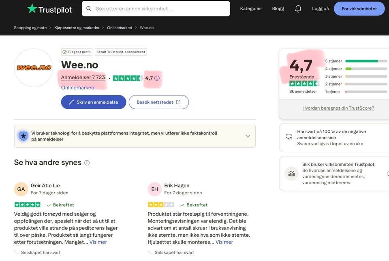Click Skriv en anmeldelse button

94,102
